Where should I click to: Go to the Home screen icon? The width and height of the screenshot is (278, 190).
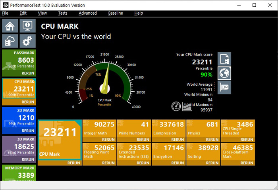pyautogui.click(x=10, y=26)
